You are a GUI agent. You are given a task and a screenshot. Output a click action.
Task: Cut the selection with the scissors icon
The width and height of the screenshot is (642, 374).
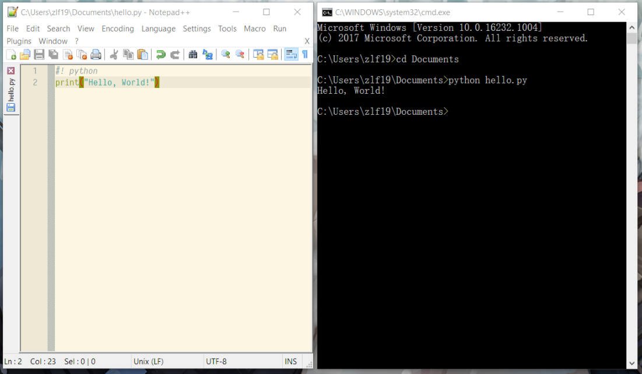114,55
